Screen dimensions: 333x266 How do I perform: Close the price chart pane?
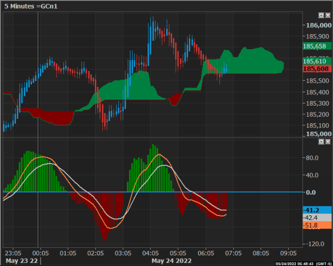pos(328,15)
